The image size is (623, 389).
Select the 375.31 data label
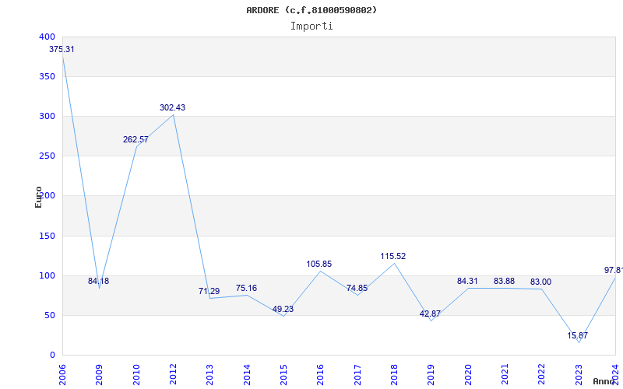[x=62, y=50]
